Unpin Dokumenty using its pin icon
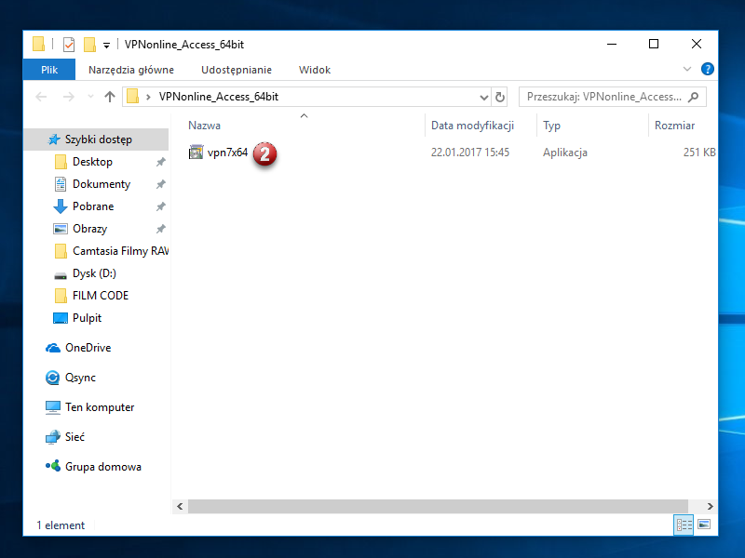 click(160, 184)
